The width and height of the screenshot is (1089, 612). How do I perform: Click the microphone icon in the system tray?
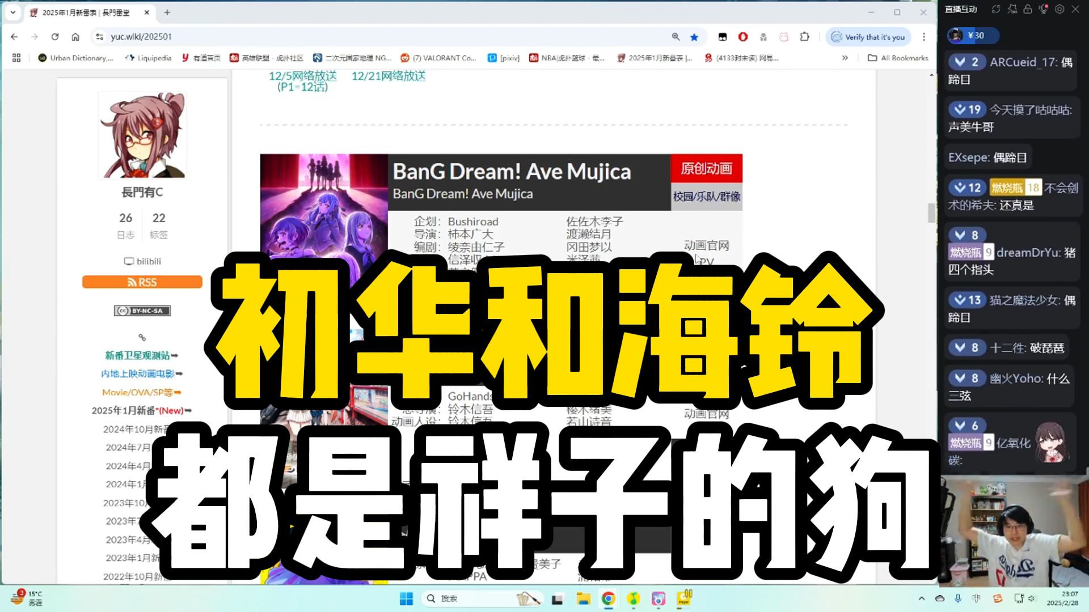(958, 598)
